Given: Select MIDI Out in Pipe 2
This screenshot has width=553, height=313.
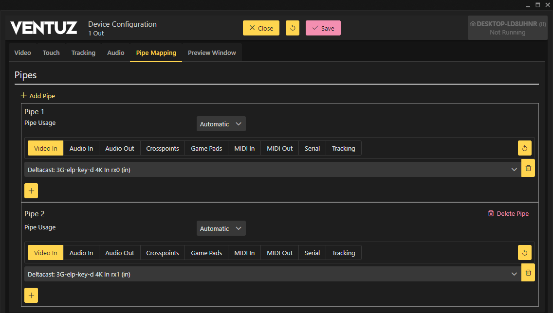Looking at the screenshot, I should [x=280, y=253].
